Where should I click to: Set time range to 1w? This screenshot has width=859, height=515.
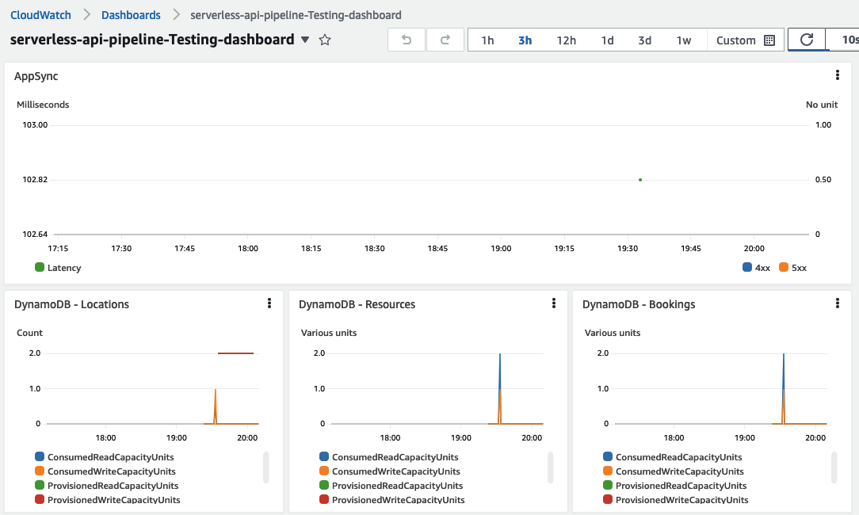684,40
